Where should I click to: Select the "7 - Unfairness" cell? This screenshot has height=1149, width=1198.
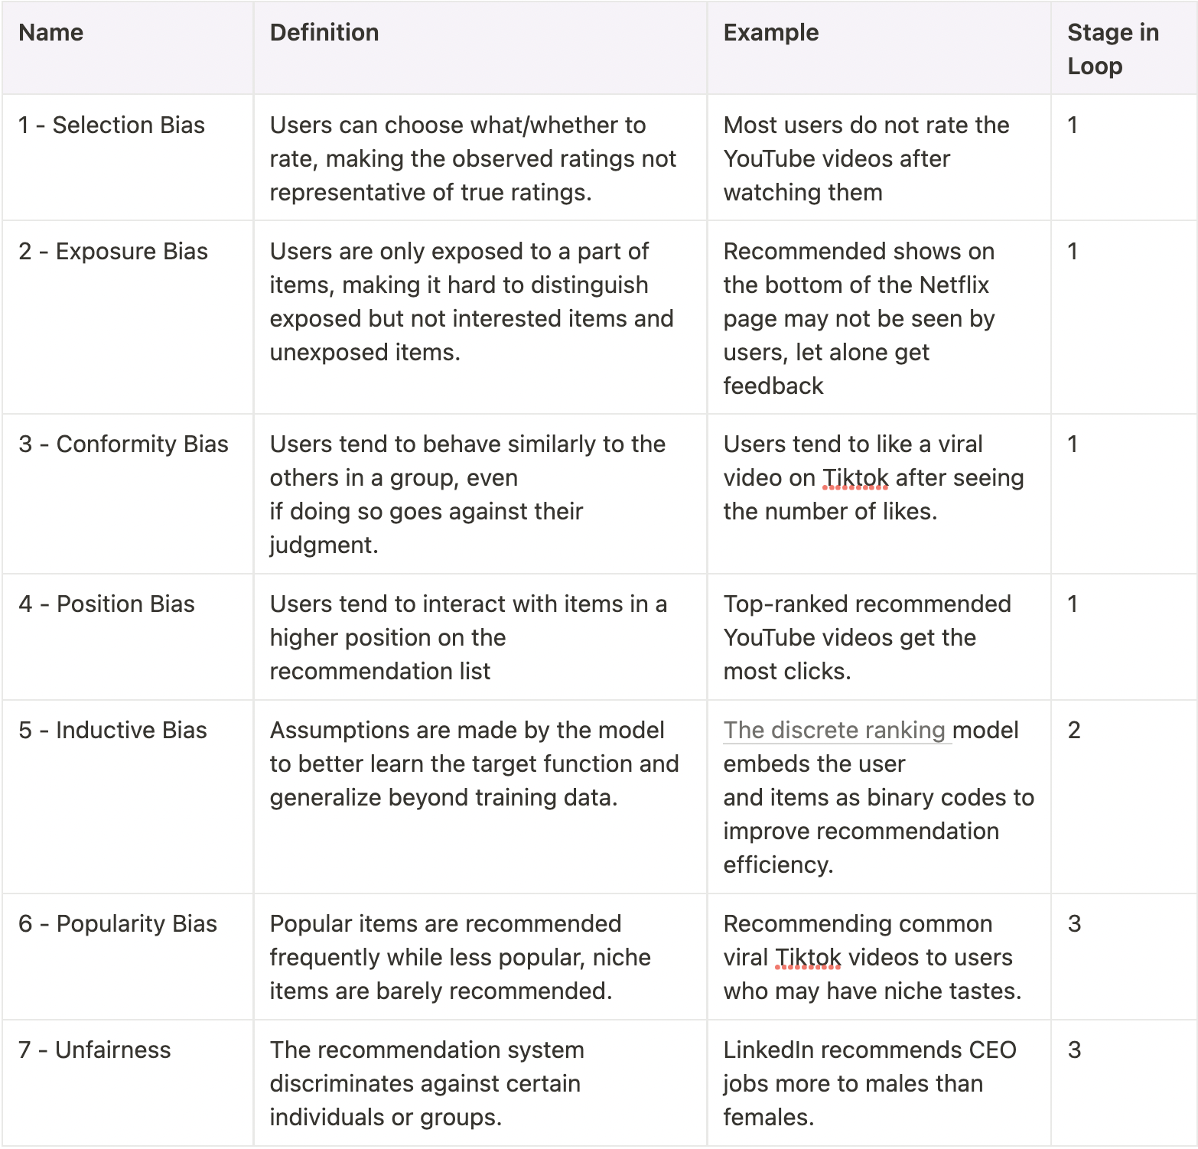(95, 1050)
